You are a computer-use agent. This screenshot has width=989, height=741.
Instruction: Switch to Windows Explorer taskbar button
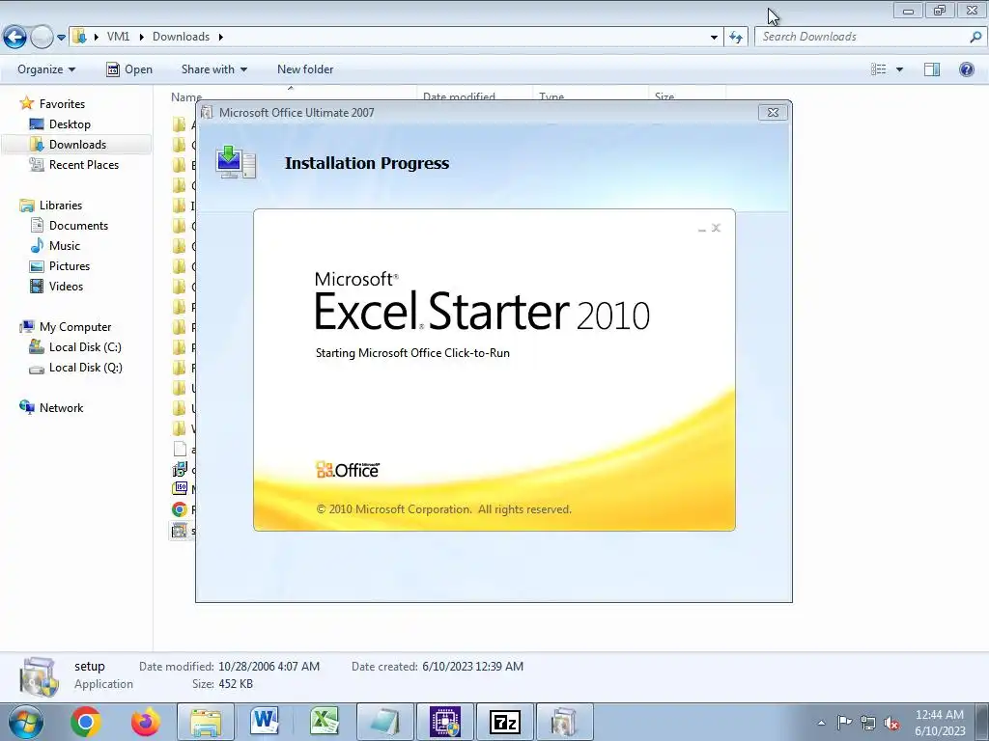(206, 722)
